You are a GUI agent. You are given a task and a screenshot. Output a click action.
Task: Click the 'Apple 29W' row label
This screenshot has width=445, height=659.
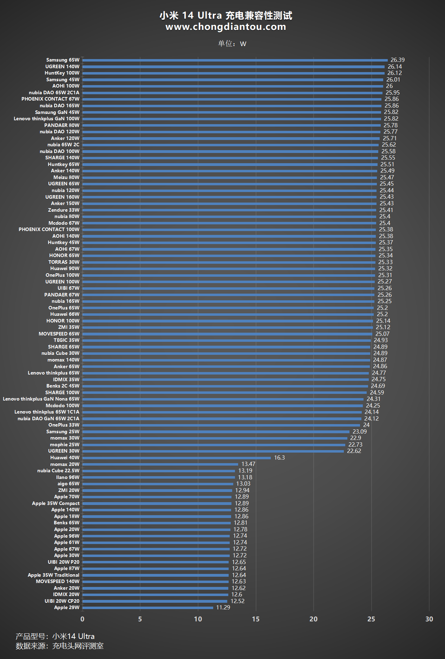[67, 607]
